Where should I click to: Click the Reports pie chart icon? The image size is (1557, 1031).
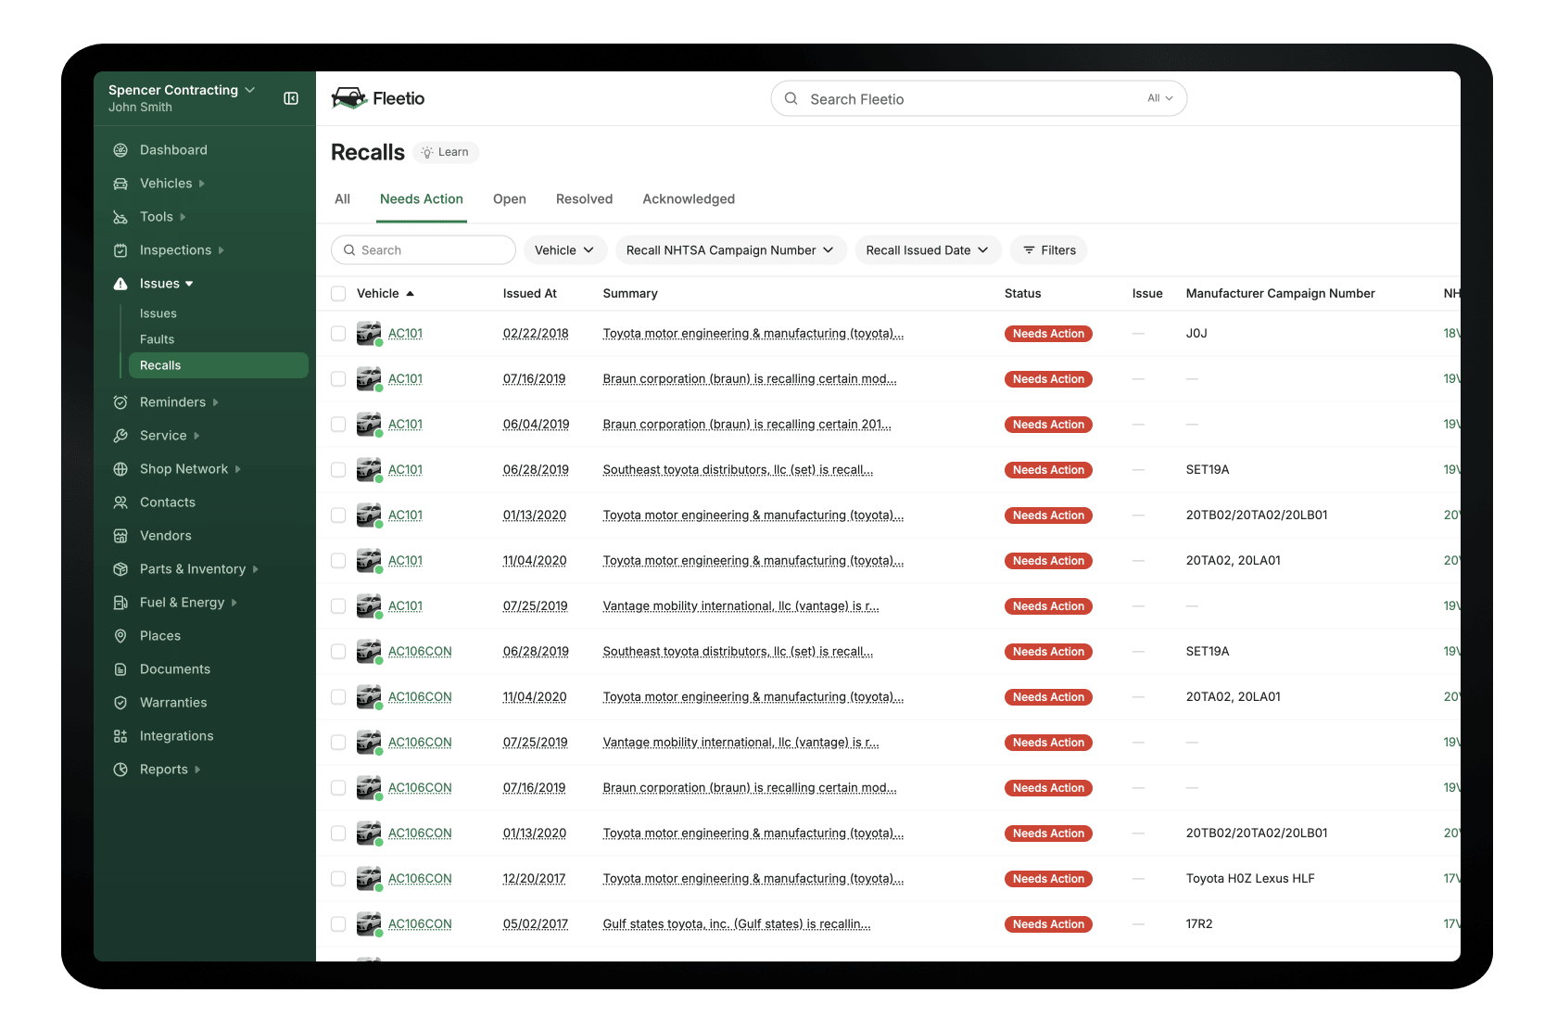pos(120,770)
